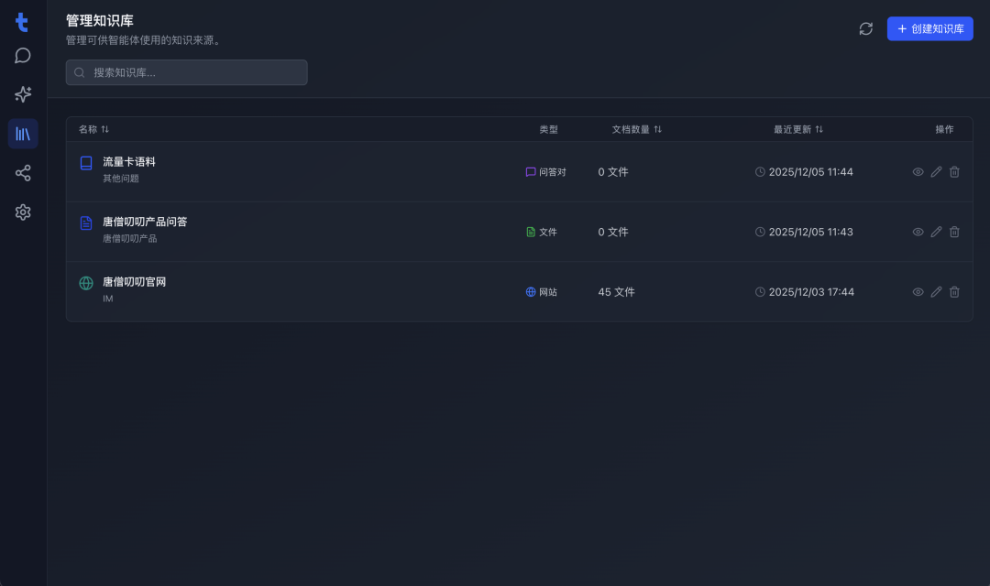
Task: Open settings gear in sidebar
Action: coord(23,212)
